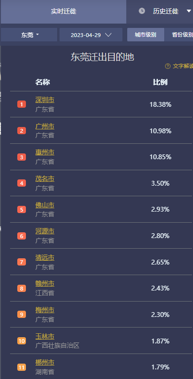Click the rank 8 badge icon

pyautogui.click(x=22, y=289)
